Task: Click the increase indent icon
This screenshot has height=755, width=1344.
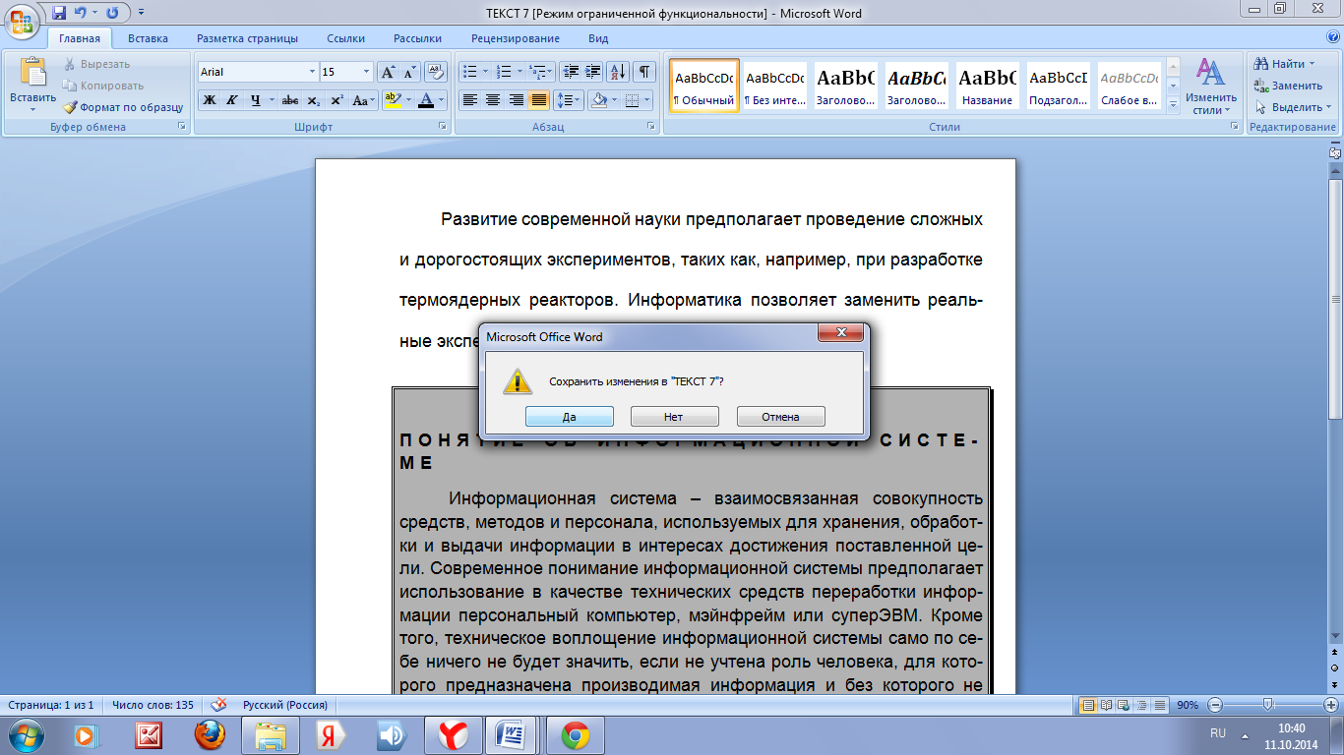Action: [x=592, y=72]
